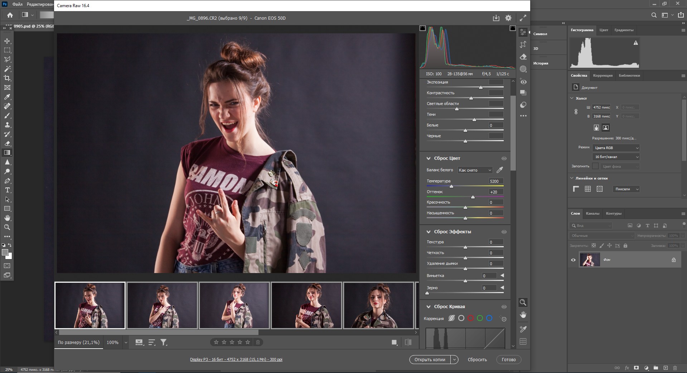Screen dimensions: 687x373
Task: Open the Открыть копии dropdown arrow
Action: pos(454,359)
